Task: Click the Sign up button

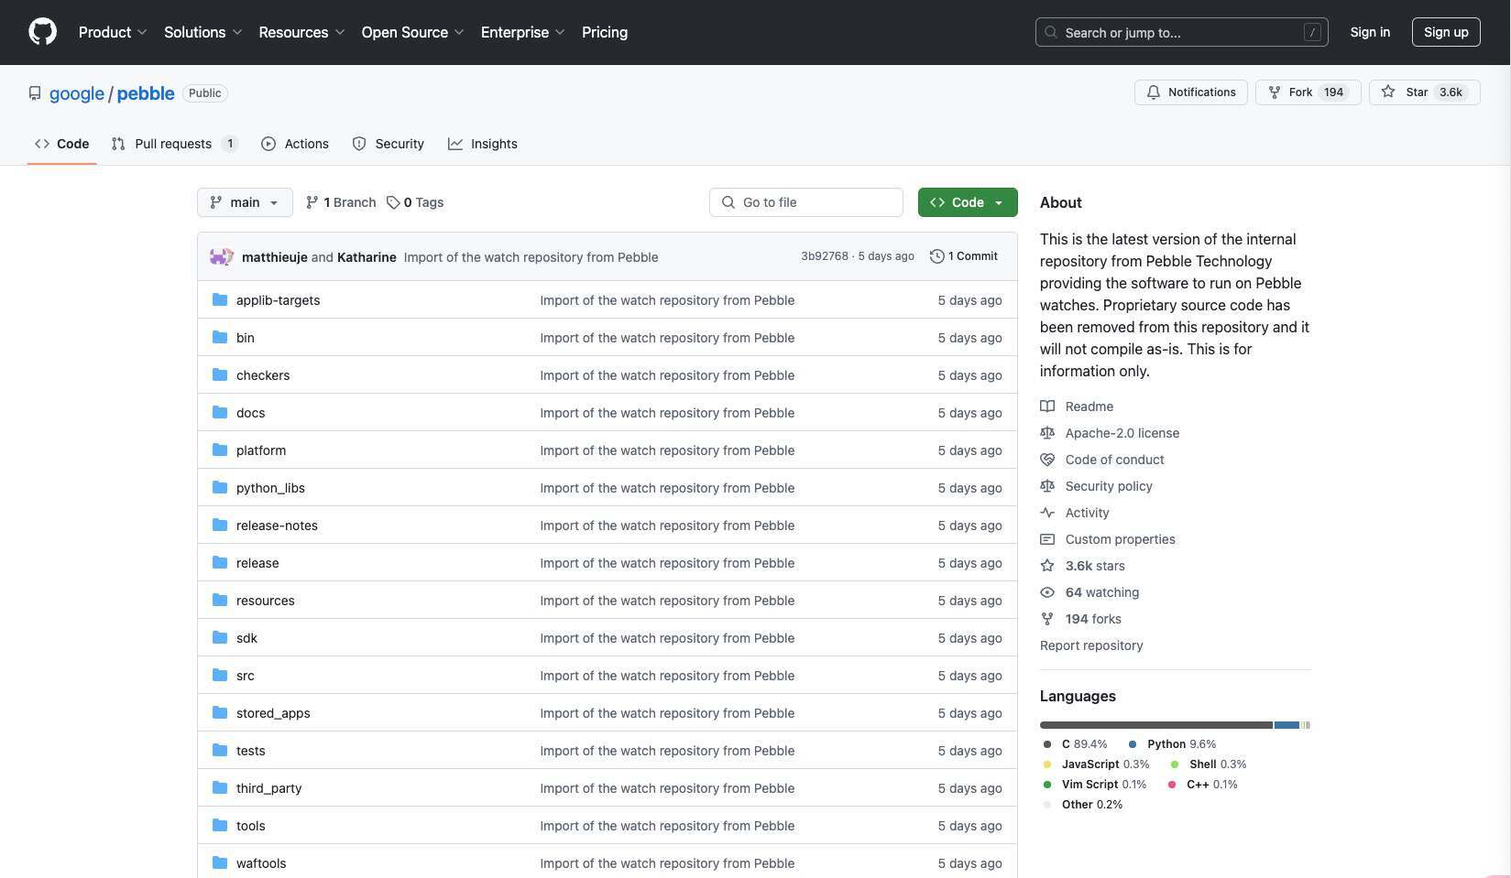Action: click(1445, 32)
